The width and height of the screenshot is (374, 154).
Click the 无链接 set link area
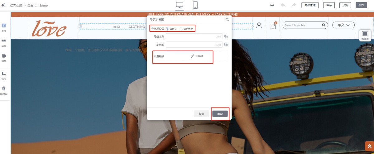pyautogui.click(x=197, y=56)
